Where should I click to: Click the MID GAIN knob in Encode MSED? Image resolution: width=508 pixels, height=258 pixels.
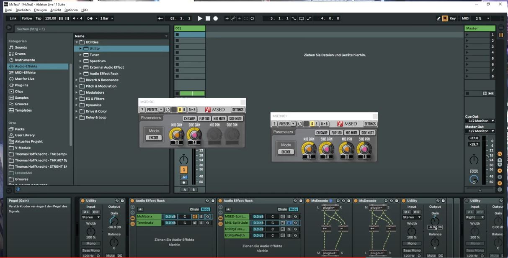(x=176, y=135)
